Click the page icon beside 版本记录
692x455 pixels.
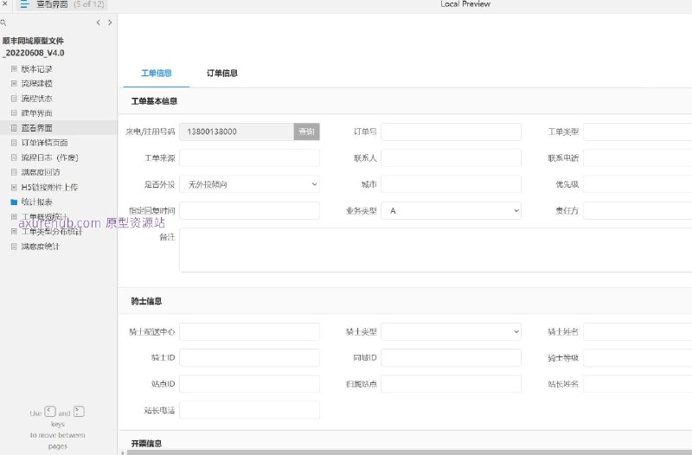[x=14, y=69]
